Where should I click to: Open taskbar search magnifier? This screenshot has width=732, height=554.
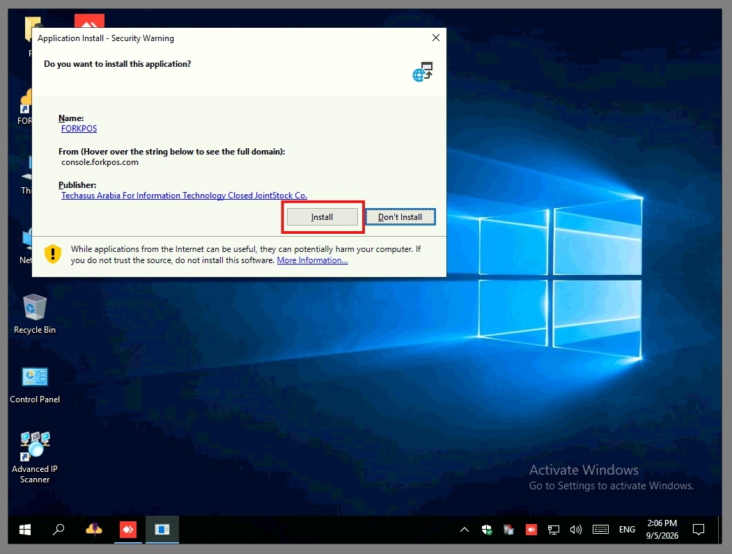coord(59,529)
